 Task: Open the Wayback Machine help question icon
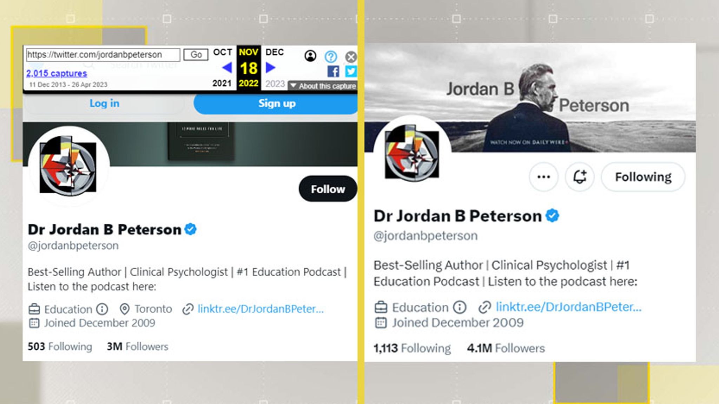click(x=331, y=56)
